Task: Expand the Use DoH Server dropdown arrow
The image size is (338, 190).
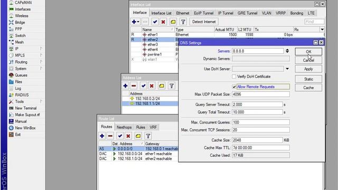Action: (287, 69)
